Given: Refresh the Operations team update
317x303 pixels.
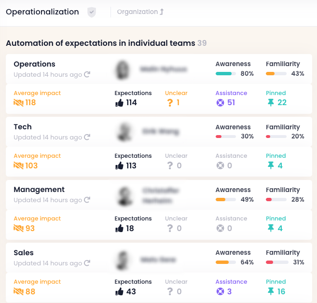Looking at the screenshot, I should coord(87,74).
